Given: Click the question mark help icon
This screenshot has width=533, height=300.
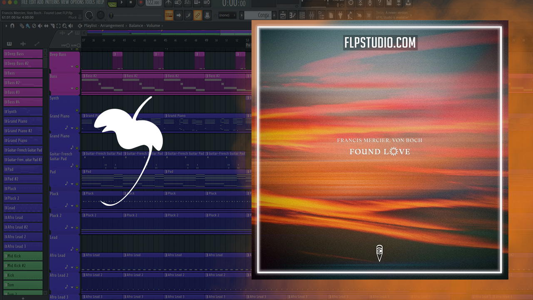Looking at the screenshot, I should tap(379, 2).
